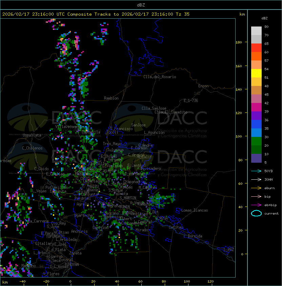Click the white 30HM arrow legend icon
The width and height of the screenshot is (282, 286).
click(x=256, y=179)
